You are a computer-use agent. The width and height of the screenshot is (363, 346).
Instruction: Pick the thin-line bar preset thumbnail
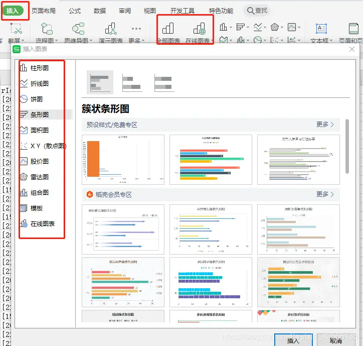tap(298, 160)
